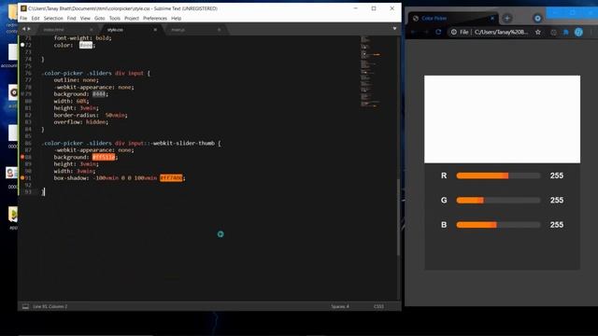Viewport: 598px width, 336px height.
Task: Open a new tab in Chrome
Action: 506,19
